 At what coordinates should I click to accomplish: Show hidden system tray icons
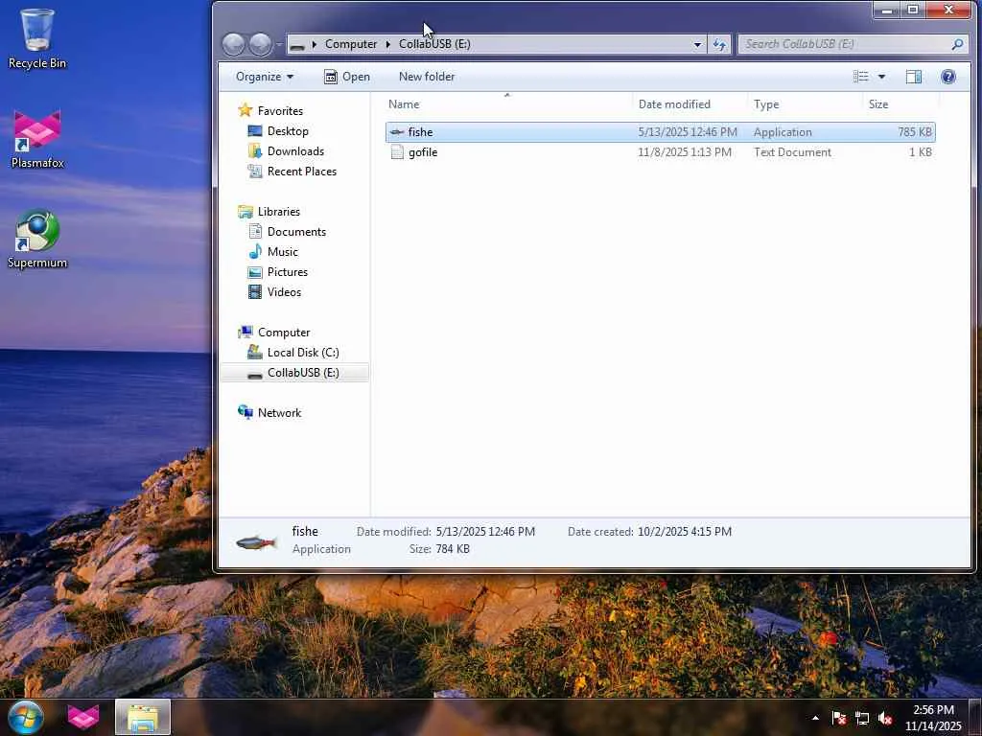[x=815, y=718]
